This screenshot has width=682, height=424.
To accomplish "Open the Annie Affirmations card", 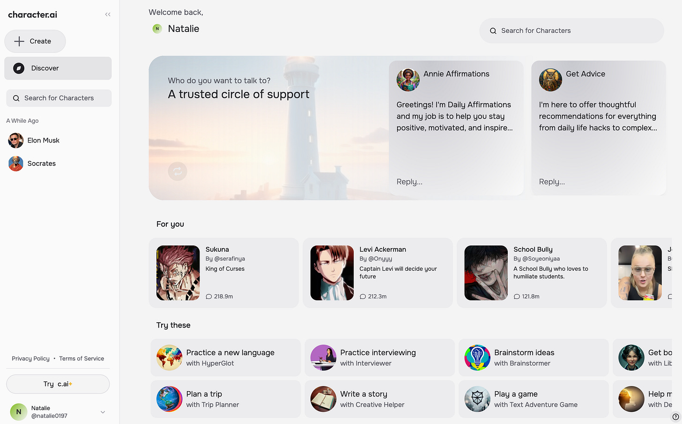I will point(456,128).
